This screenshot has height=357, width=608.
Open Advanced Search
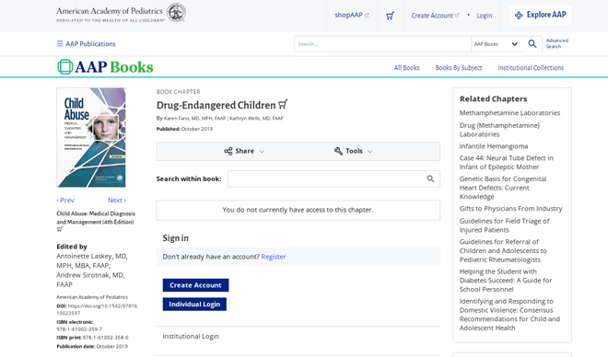pyautogui.click(x=556, y=43)
